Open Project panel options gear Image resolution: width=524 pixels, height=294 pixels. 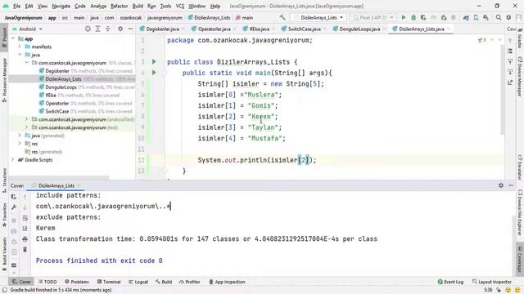(120, 29)
